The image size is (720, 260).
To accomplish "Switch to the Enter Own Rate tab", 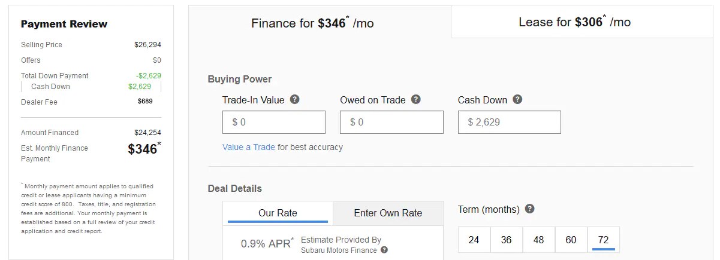I will 388,213.
